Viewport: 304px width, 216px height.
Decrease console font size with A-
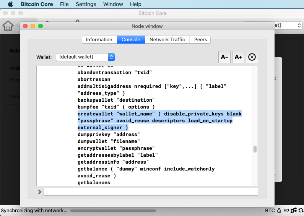pyautogui.click(x=224, y=57)
